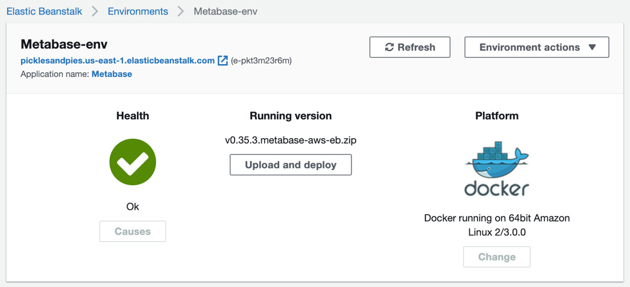Refresh the environment status
This screenshot has width=630, height=287.
pyautogui.click(x=410, y=48)
